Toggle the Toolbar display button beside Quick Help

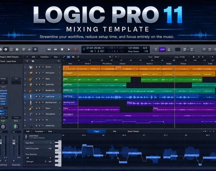[x=11, y=49]
